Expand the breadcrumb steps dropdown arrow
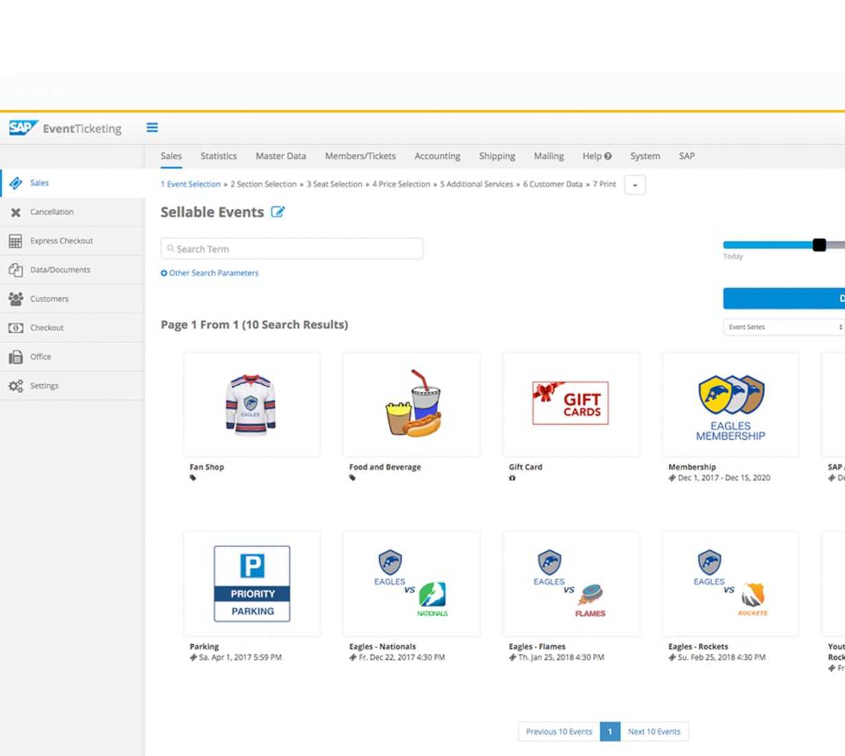 (635, 185)
